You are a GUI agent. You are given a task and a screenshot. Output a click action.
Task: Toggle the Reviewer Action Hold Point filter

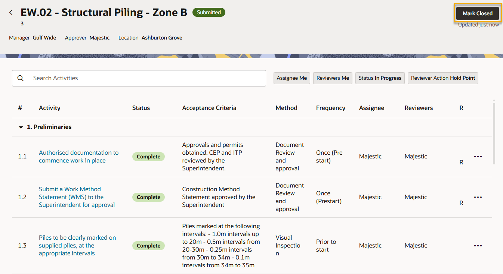443,78
